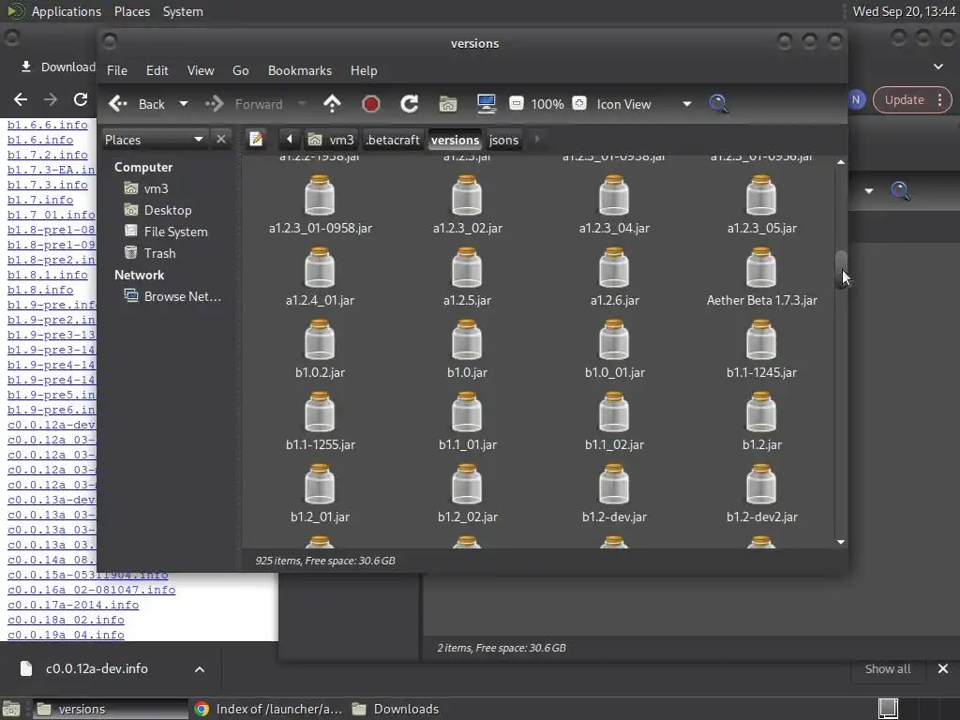Open the Home folder toolbar icon

click(x=447, y=104)
